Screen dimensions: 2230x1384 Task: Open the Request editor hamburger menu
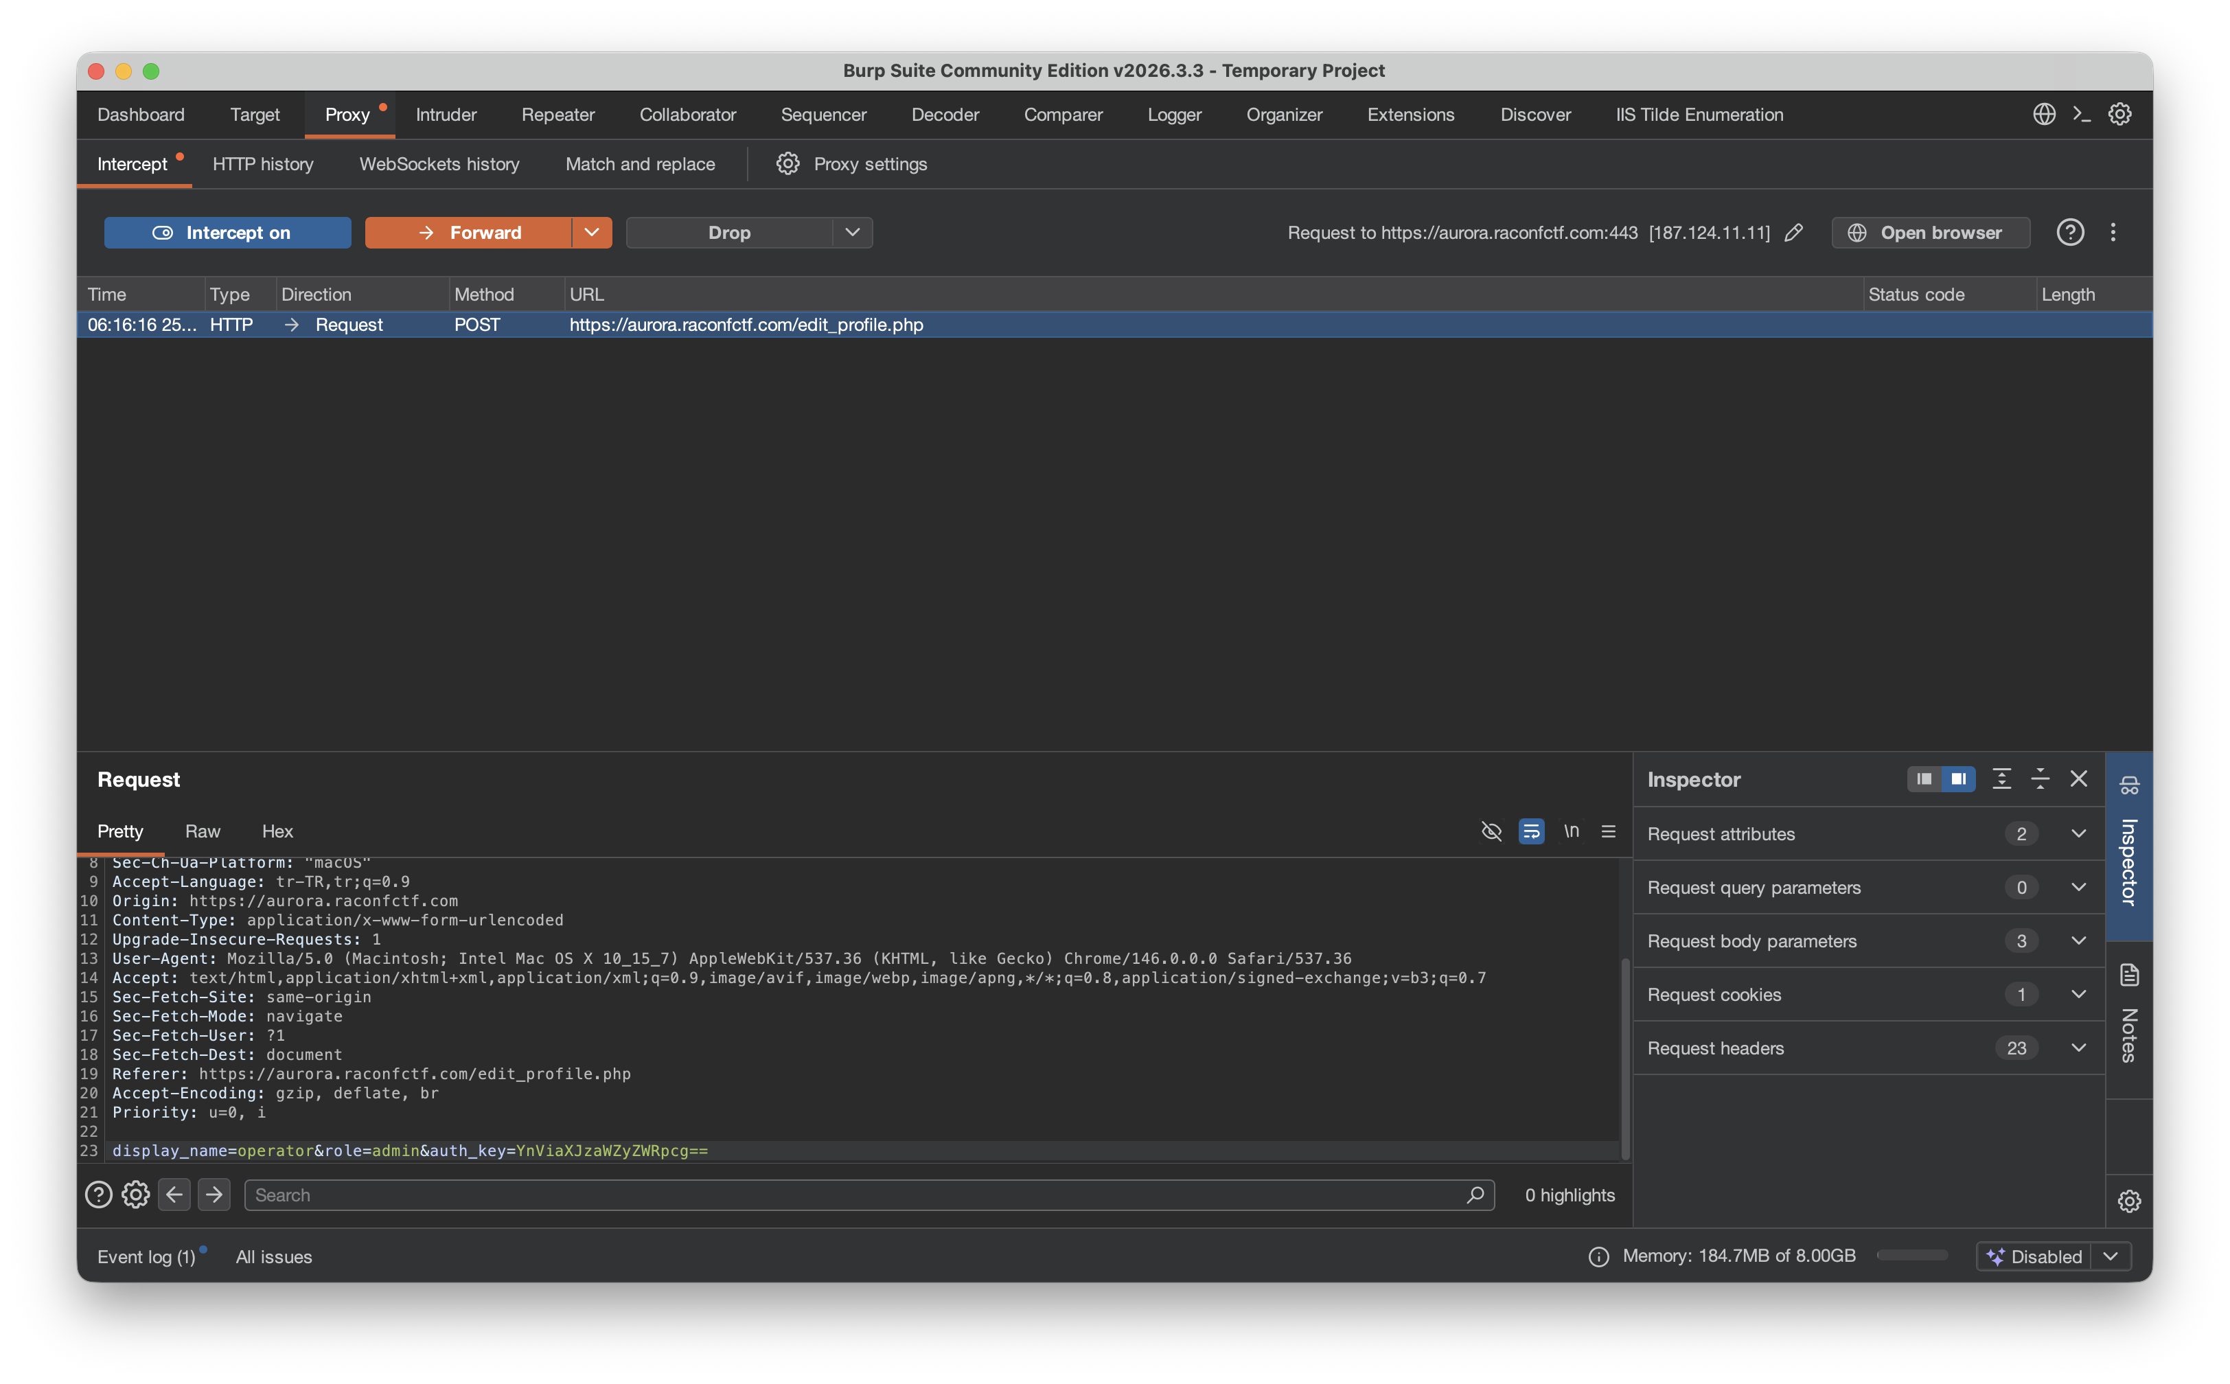(x=1609, y=831)
